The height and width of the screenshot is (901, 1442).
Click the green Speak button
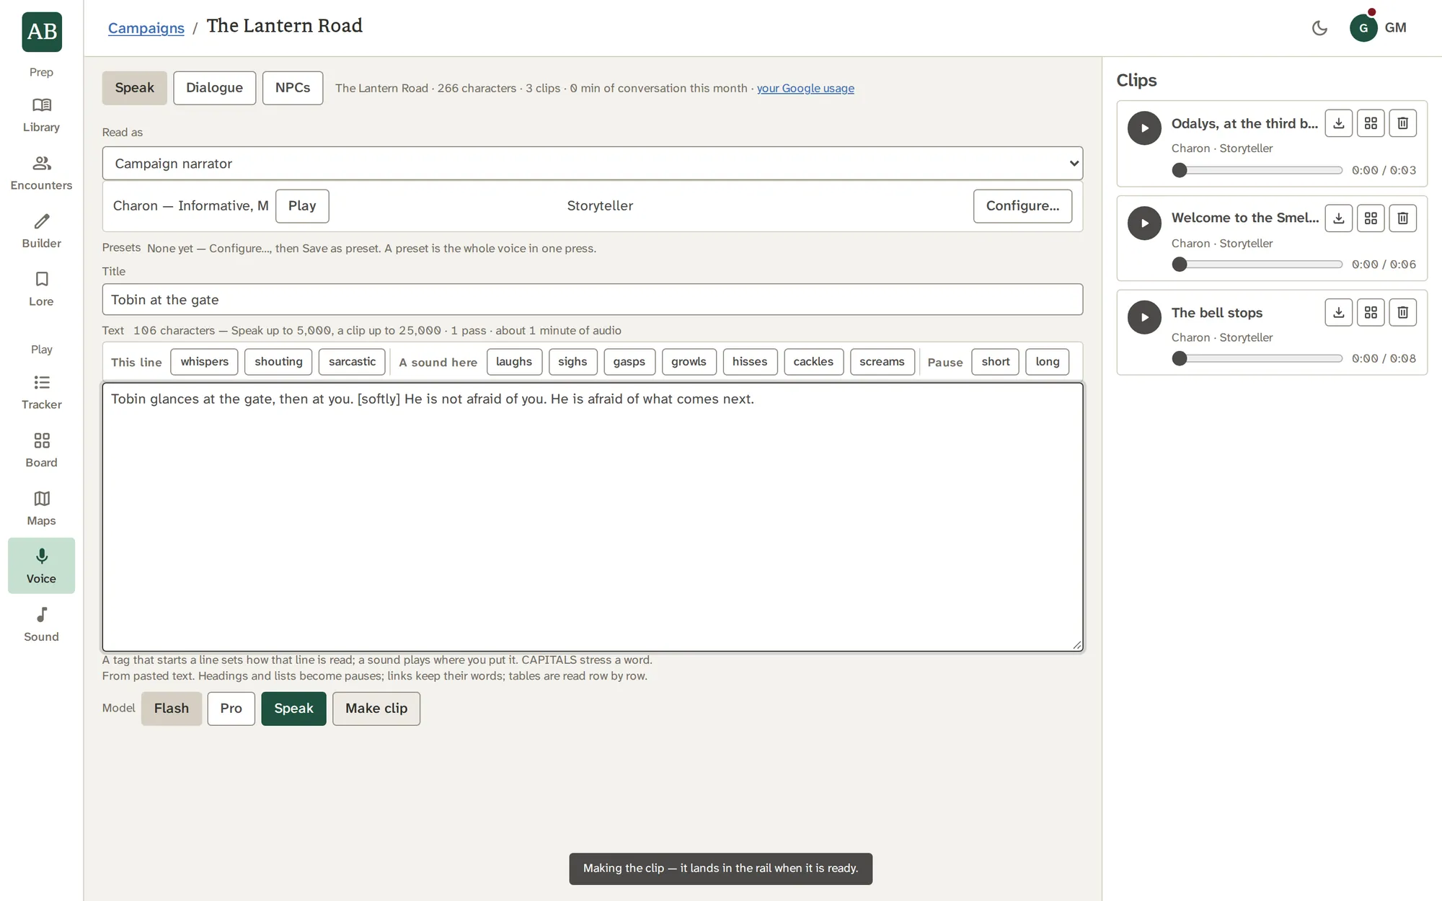click(293, 709)
